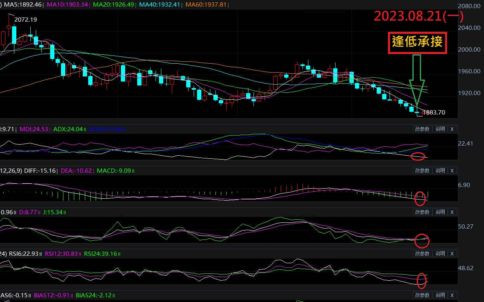Click the 2072.19 high price label
This screenshot has height=302, width=484.
[x=26, y=19]
